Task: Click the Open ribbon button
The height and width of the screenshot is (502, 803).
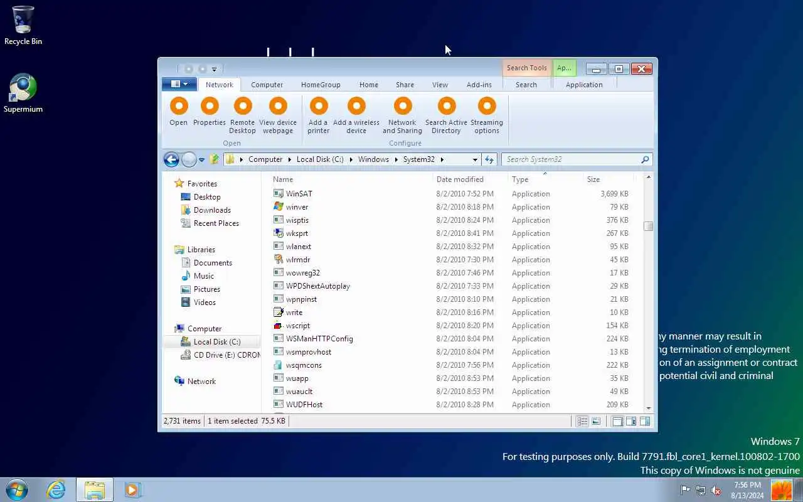Action: point(178,112)
